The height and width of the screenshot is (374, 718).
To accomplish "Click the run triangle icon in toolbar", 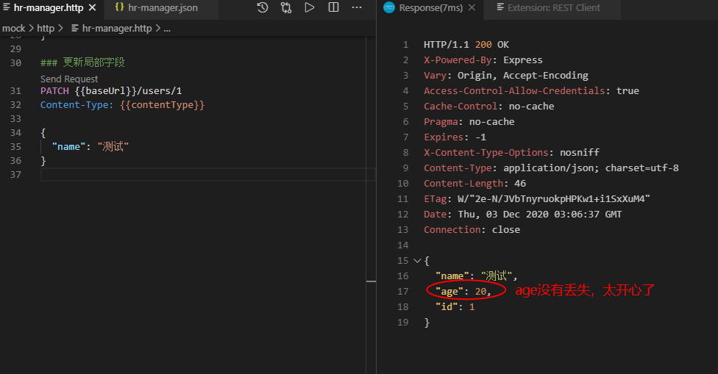I will point(310,8).
